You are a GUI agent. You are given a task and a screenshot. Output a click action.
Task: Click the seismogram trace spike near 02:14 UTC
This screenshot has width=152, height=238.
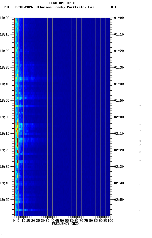(140, 141)
